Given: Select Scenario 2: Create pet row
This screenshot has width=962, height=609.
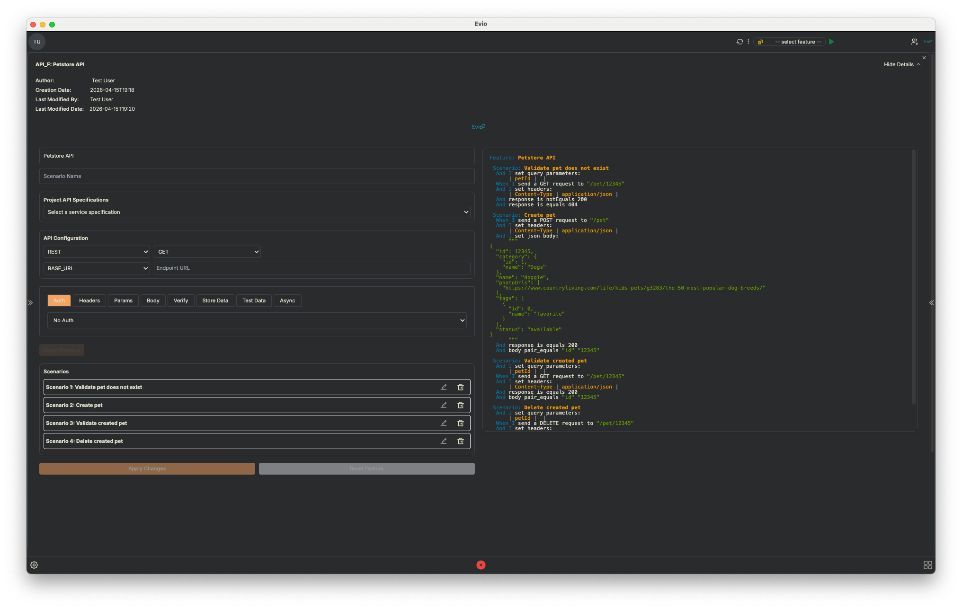Looking at the screenshot, I should click(257, 405).
